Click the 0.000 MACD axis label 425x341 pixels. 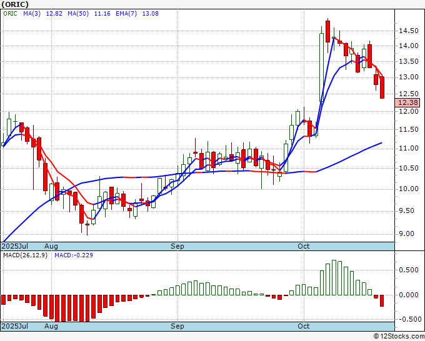(x=409, y=295)
